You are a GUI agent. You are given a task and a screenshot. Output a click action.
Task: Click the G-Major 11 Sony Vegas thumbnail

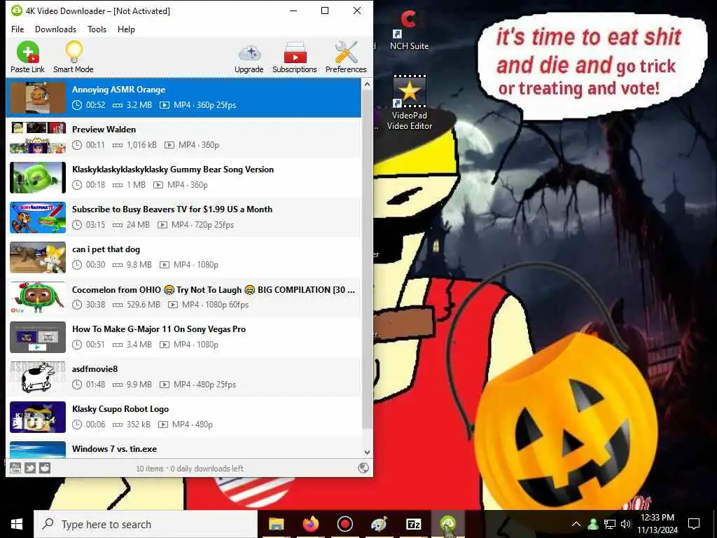(38, 337)
